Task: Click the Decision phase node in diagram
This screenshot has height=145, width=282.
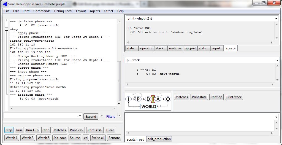Action: (148, 99)
